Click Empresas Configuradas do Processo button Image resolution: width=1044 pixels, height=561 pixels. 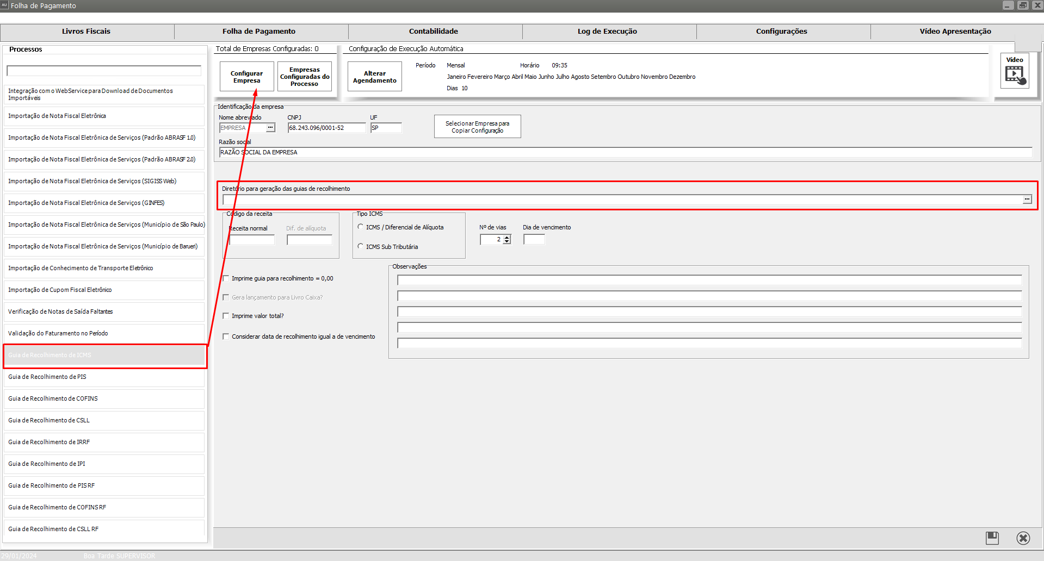pos(305,77)
